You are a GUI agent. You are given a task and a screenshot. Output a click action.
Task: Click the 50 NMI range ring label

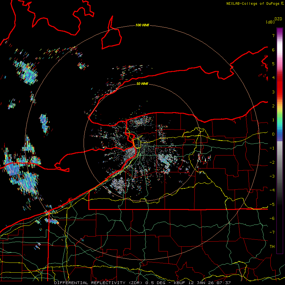(x=142, y=84)
